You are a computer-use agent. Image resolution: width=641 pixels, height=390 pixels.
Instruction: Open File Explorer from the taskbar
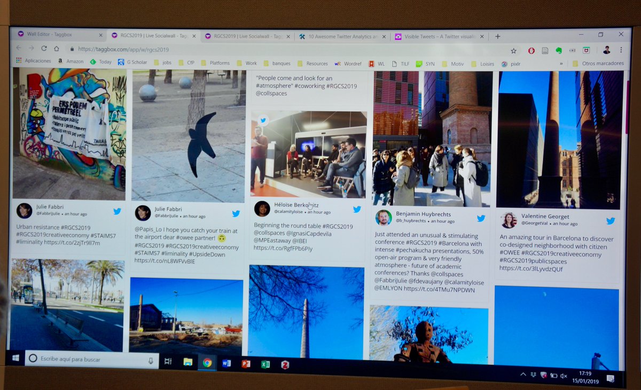pyautogui.click(x=188, y=362)
